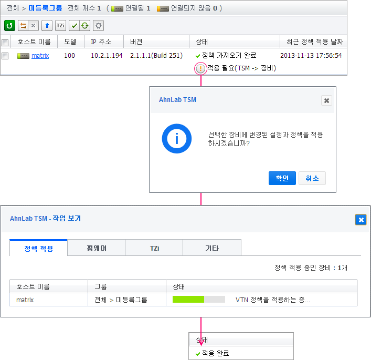Switch to the 펌웨어 tab
371x360 pixels.
click(x=97, y=248)
